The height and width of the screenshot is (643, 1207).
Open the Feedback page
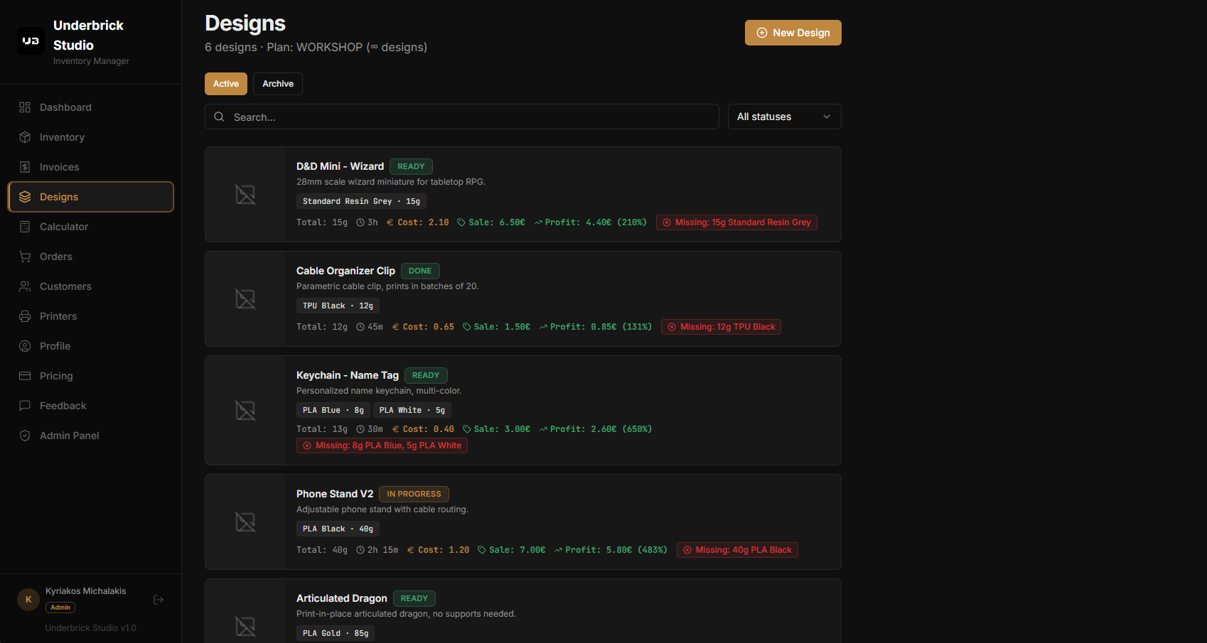[90, 406]
